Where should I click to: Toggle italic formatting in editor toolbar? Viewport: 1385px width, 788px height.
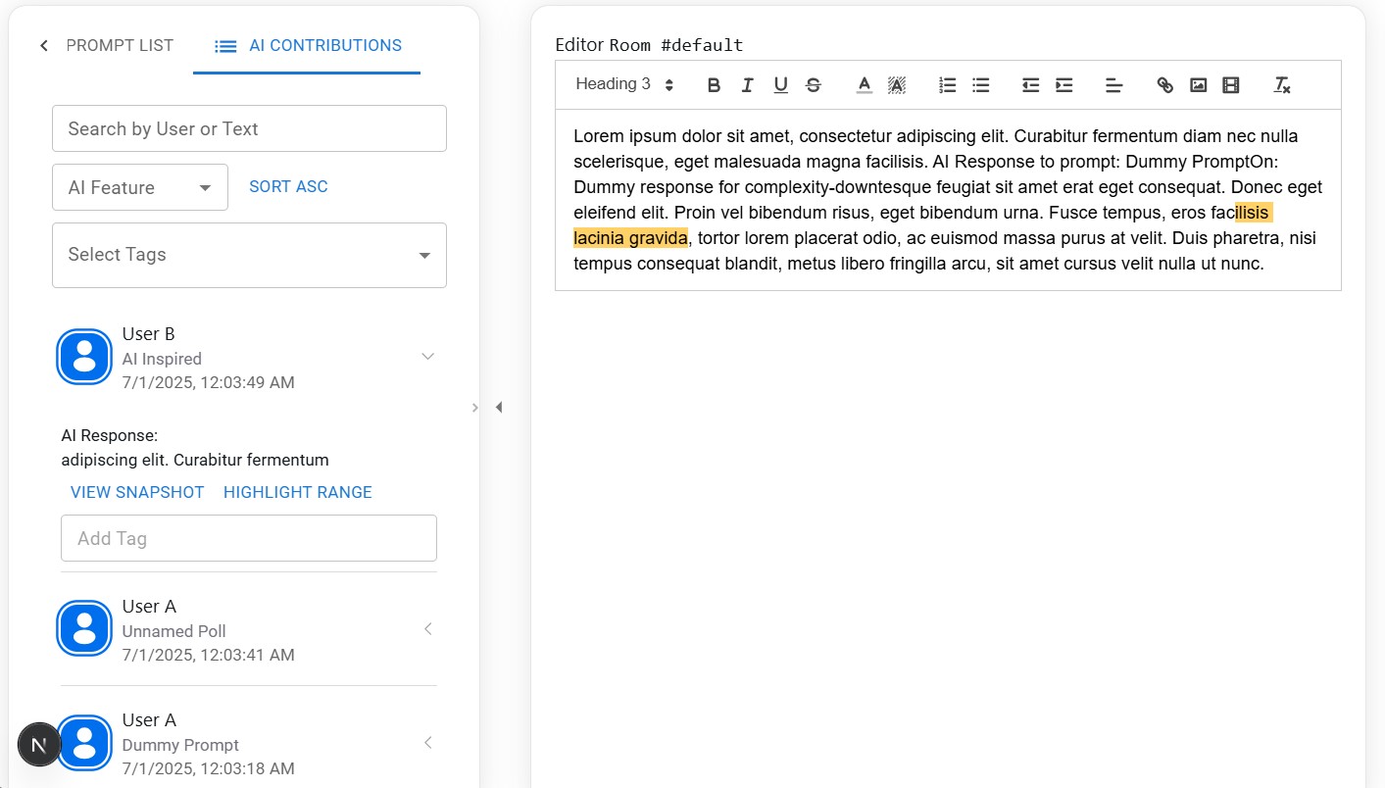click(x=747, y=85)
